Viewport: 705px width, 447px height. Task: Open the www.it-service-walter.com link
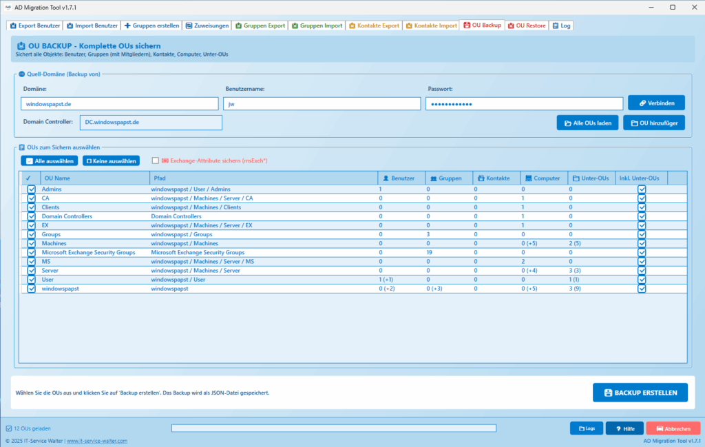96,441
